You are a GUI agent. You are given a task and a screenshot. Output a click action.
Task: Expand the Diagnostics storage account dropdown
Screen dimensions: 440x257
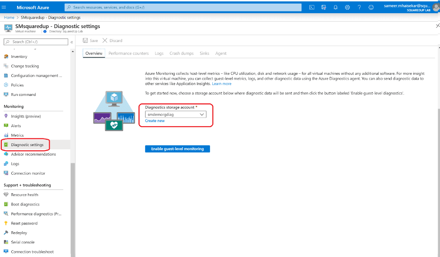(x=202, y=114)
